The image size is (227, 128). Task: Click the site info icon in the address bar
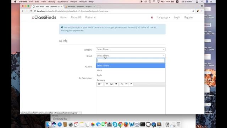pos(35,11)
